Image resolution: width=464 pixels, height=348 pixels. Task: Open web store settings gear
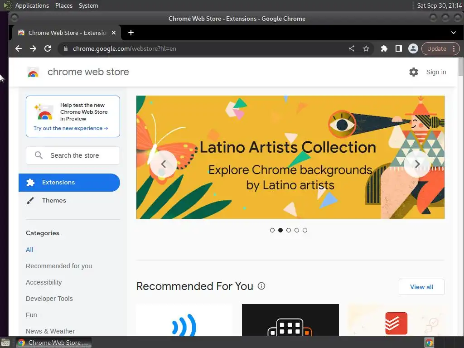pos(413,72)
